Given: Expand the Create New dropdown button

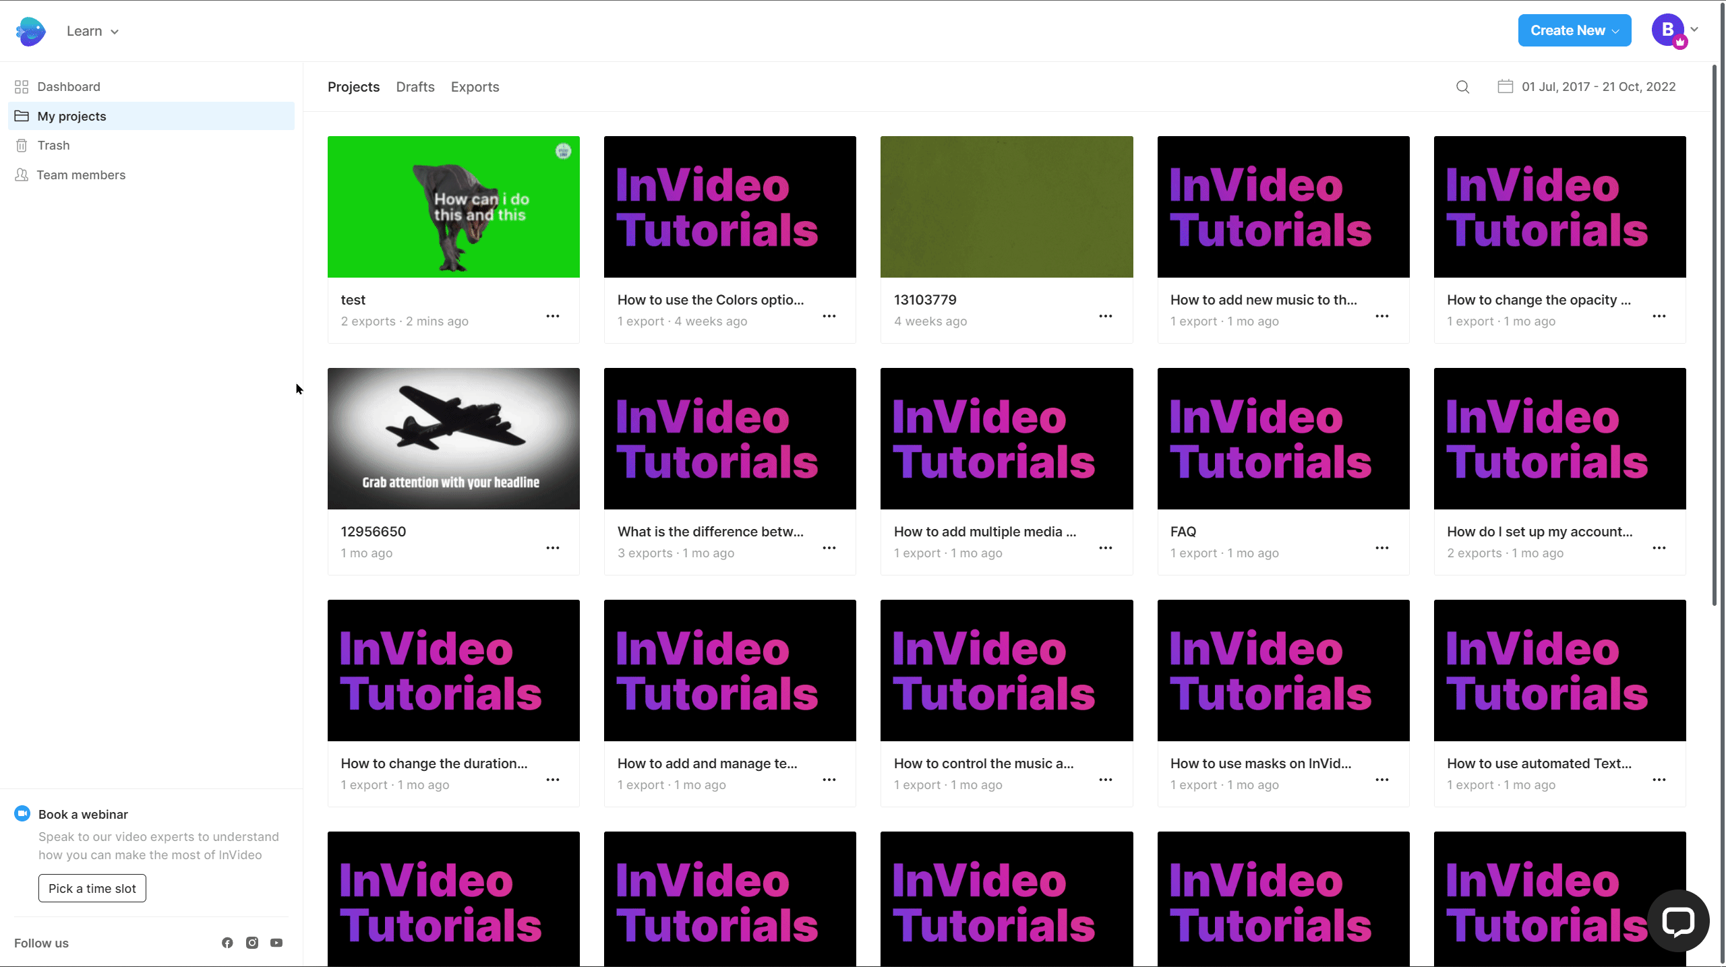Looking at the screenshot, I should point(1574,30).
